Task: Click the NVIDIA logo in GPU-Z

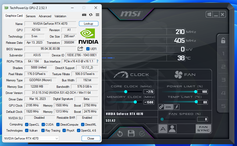Action: pos(88,36)
